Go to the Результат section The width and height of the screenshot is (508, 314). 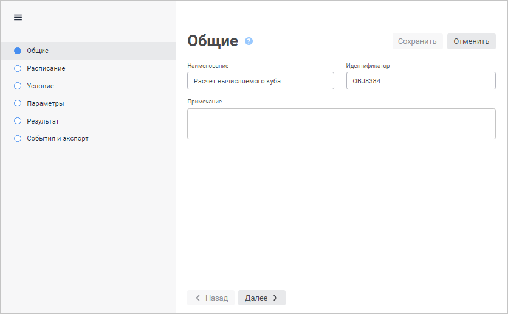coord(43,121)
